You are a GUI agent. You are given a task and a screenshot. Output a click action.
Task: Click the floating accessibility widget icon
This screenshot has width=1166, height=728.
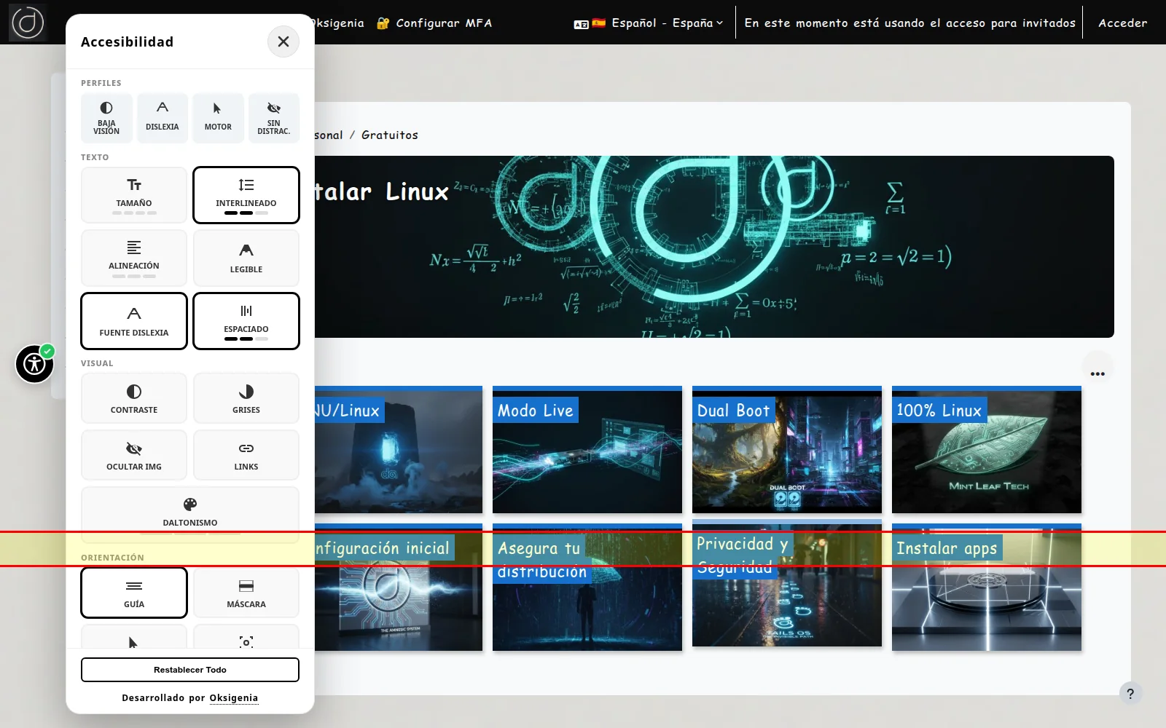click(x=34, y=364)
